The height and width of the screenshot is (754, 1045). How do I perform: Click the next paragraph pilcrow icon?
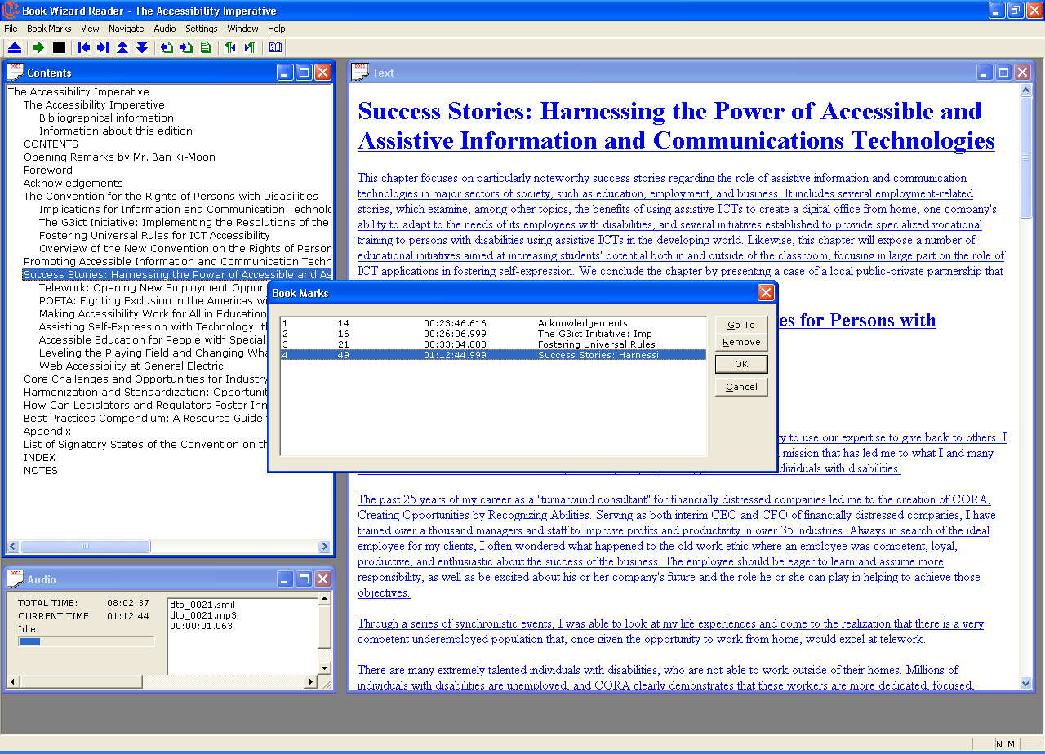pyautogui.click(x=250, y=48)
